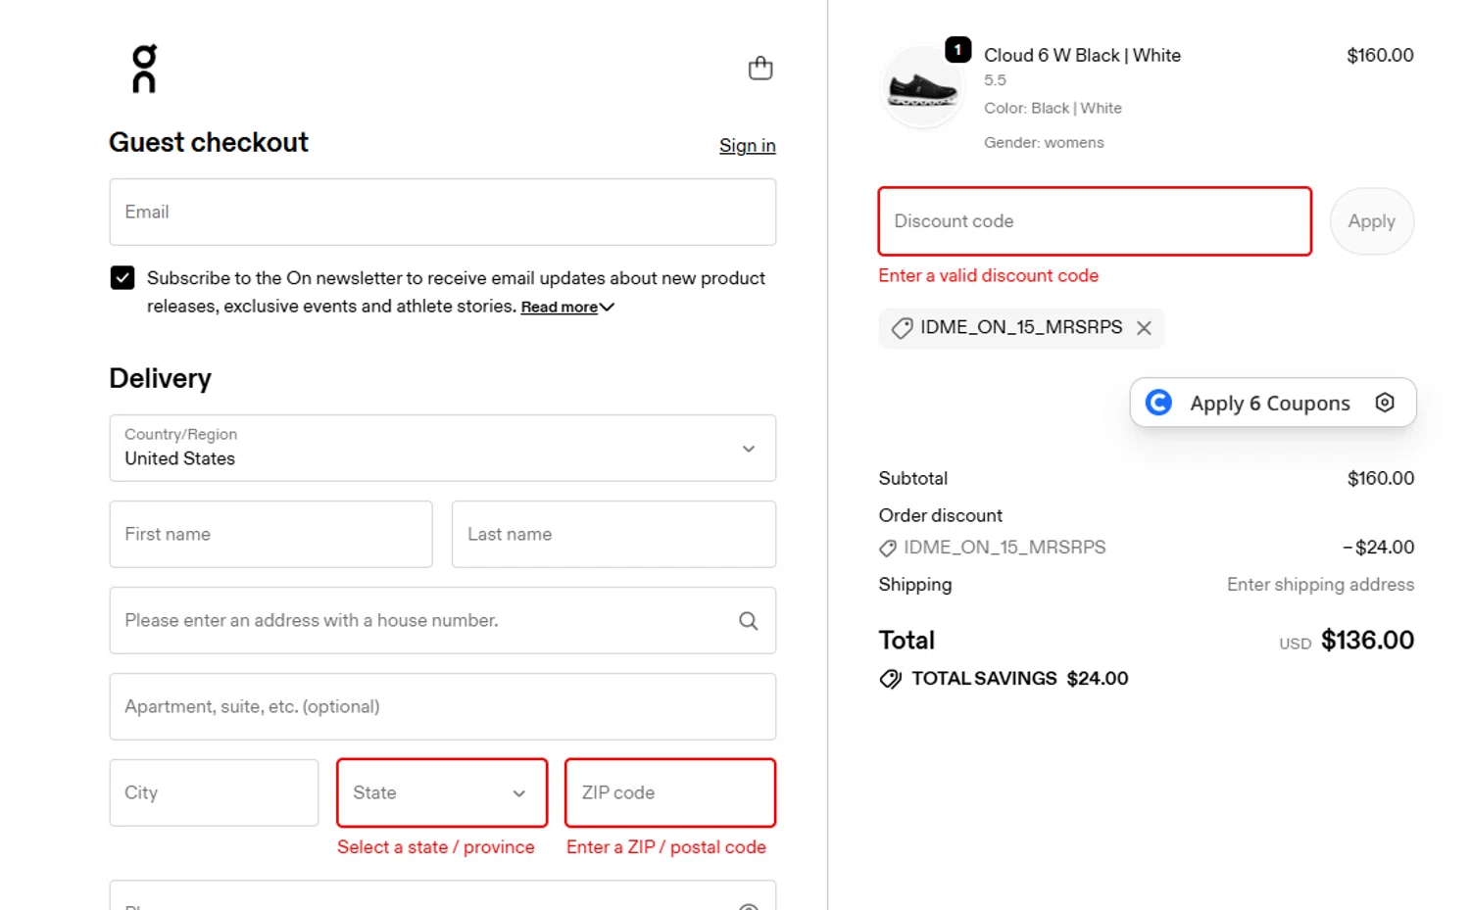Click the $136.00 total amount
Screen dimensions: 1470x910
[x=1367, y=641]
